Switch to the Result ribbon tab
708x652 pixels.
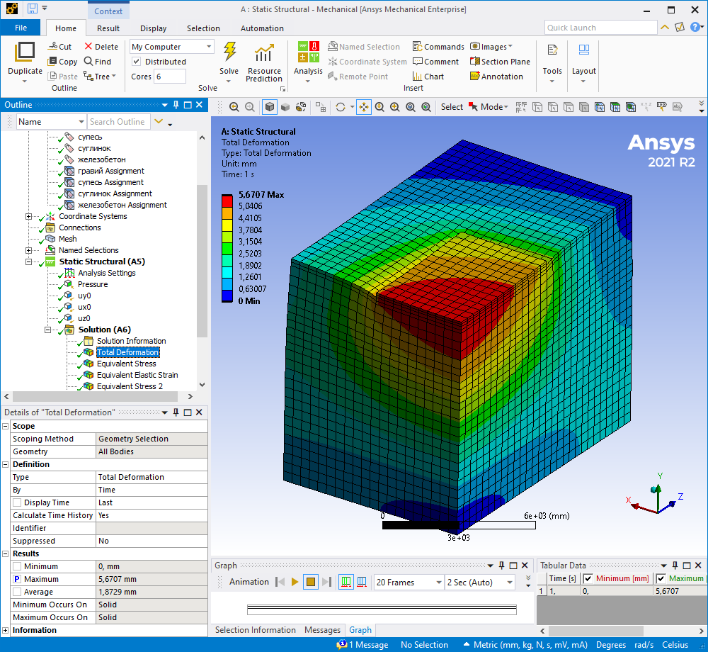pos(108,28)
